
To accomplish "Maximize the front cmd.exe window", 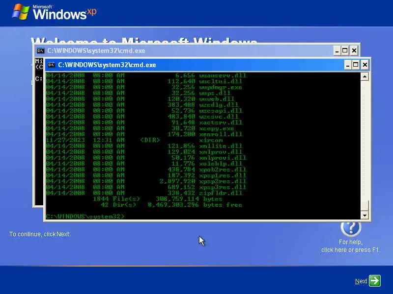I will coord(356,65).
